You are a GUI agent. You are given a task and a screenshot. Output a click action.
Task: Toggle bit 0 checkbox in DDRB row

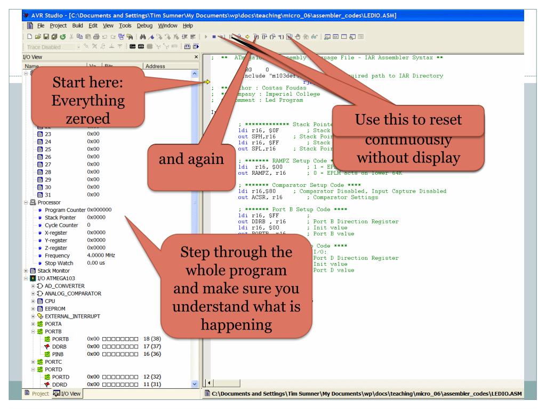click(x=136, y=347)
